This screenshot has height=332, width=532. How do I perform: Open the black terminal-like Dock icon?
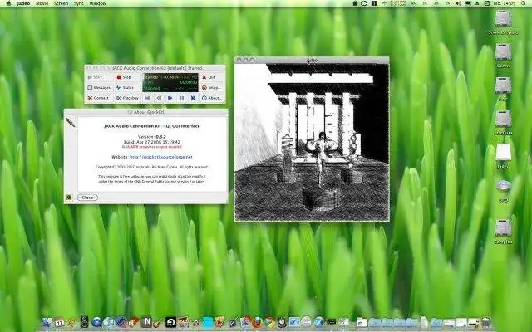click(x=331, y=322)
